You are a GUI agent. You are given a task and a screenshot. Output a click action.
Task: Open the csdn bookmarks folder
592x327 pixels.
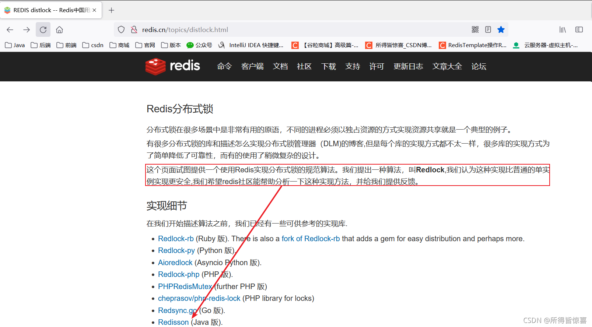point(93,45)
